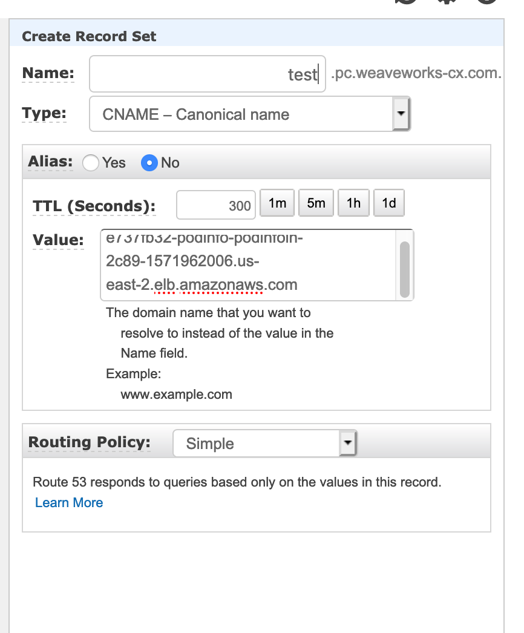524x633 pixels.
Task: Select No for the Alias option
Action: 149,163
